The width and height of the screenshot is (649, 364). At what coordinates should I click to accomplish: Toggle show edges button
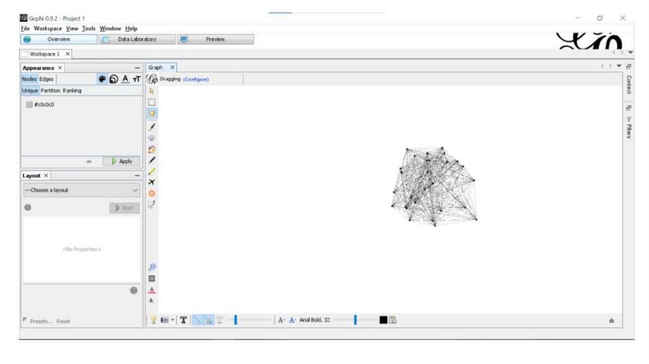pos(198,320)
